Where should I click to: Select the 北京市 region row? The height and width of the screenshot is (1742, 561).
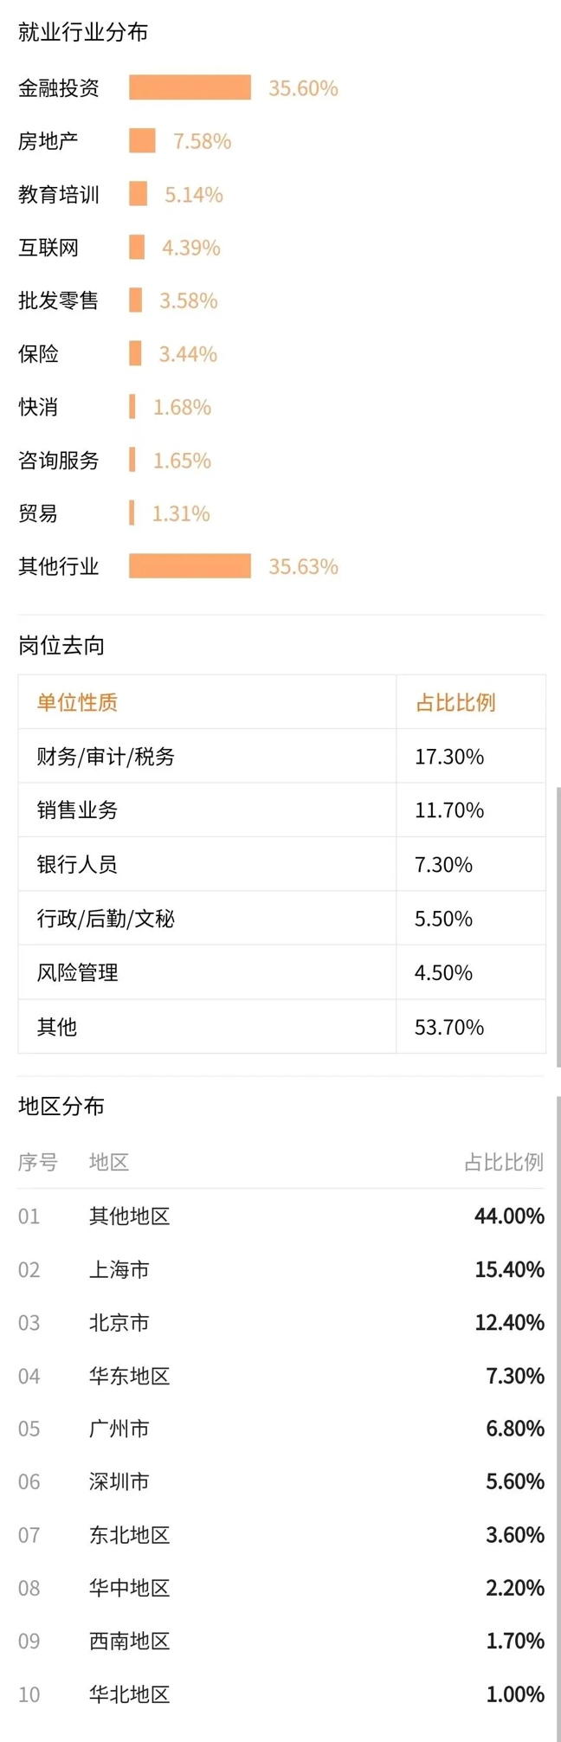coord(281,1322)
